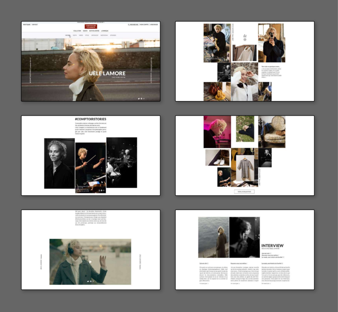Click the mirror selfie photo with camera
Screen dimensions: 338x312
tap(271, 43)
